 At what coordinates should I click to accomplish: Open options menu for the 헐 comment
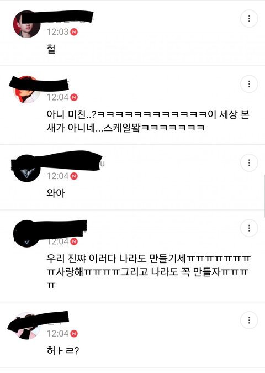[249, 19]
